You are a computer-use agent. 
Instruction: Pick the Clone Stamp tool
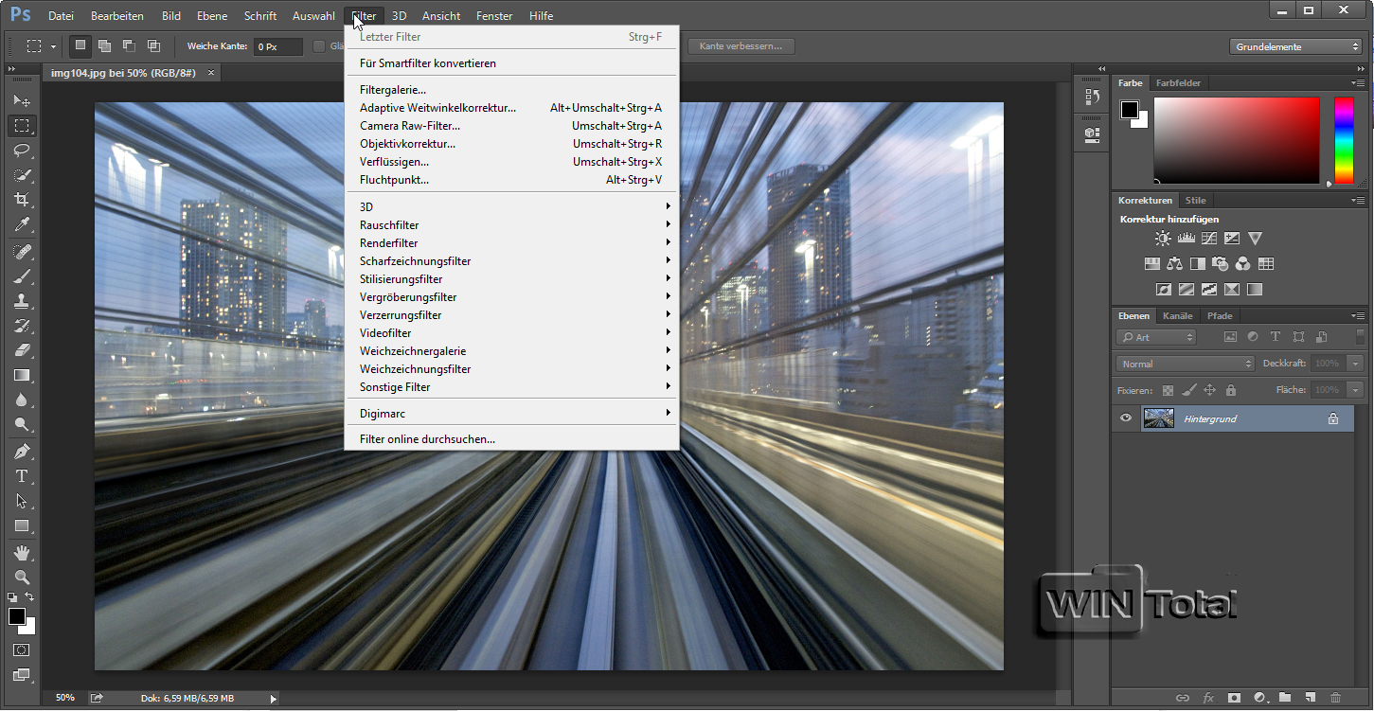pyautogui.click(x=22, y=300)
